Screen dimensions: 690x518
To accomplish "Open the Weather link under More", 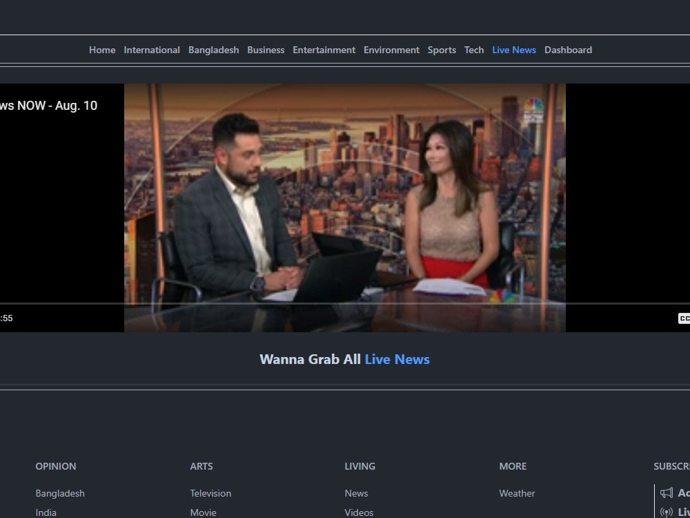I will [x=517, y=493].
